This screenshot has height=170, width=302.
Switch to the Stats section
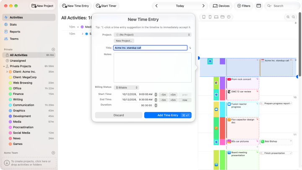(x=29, y=24)
